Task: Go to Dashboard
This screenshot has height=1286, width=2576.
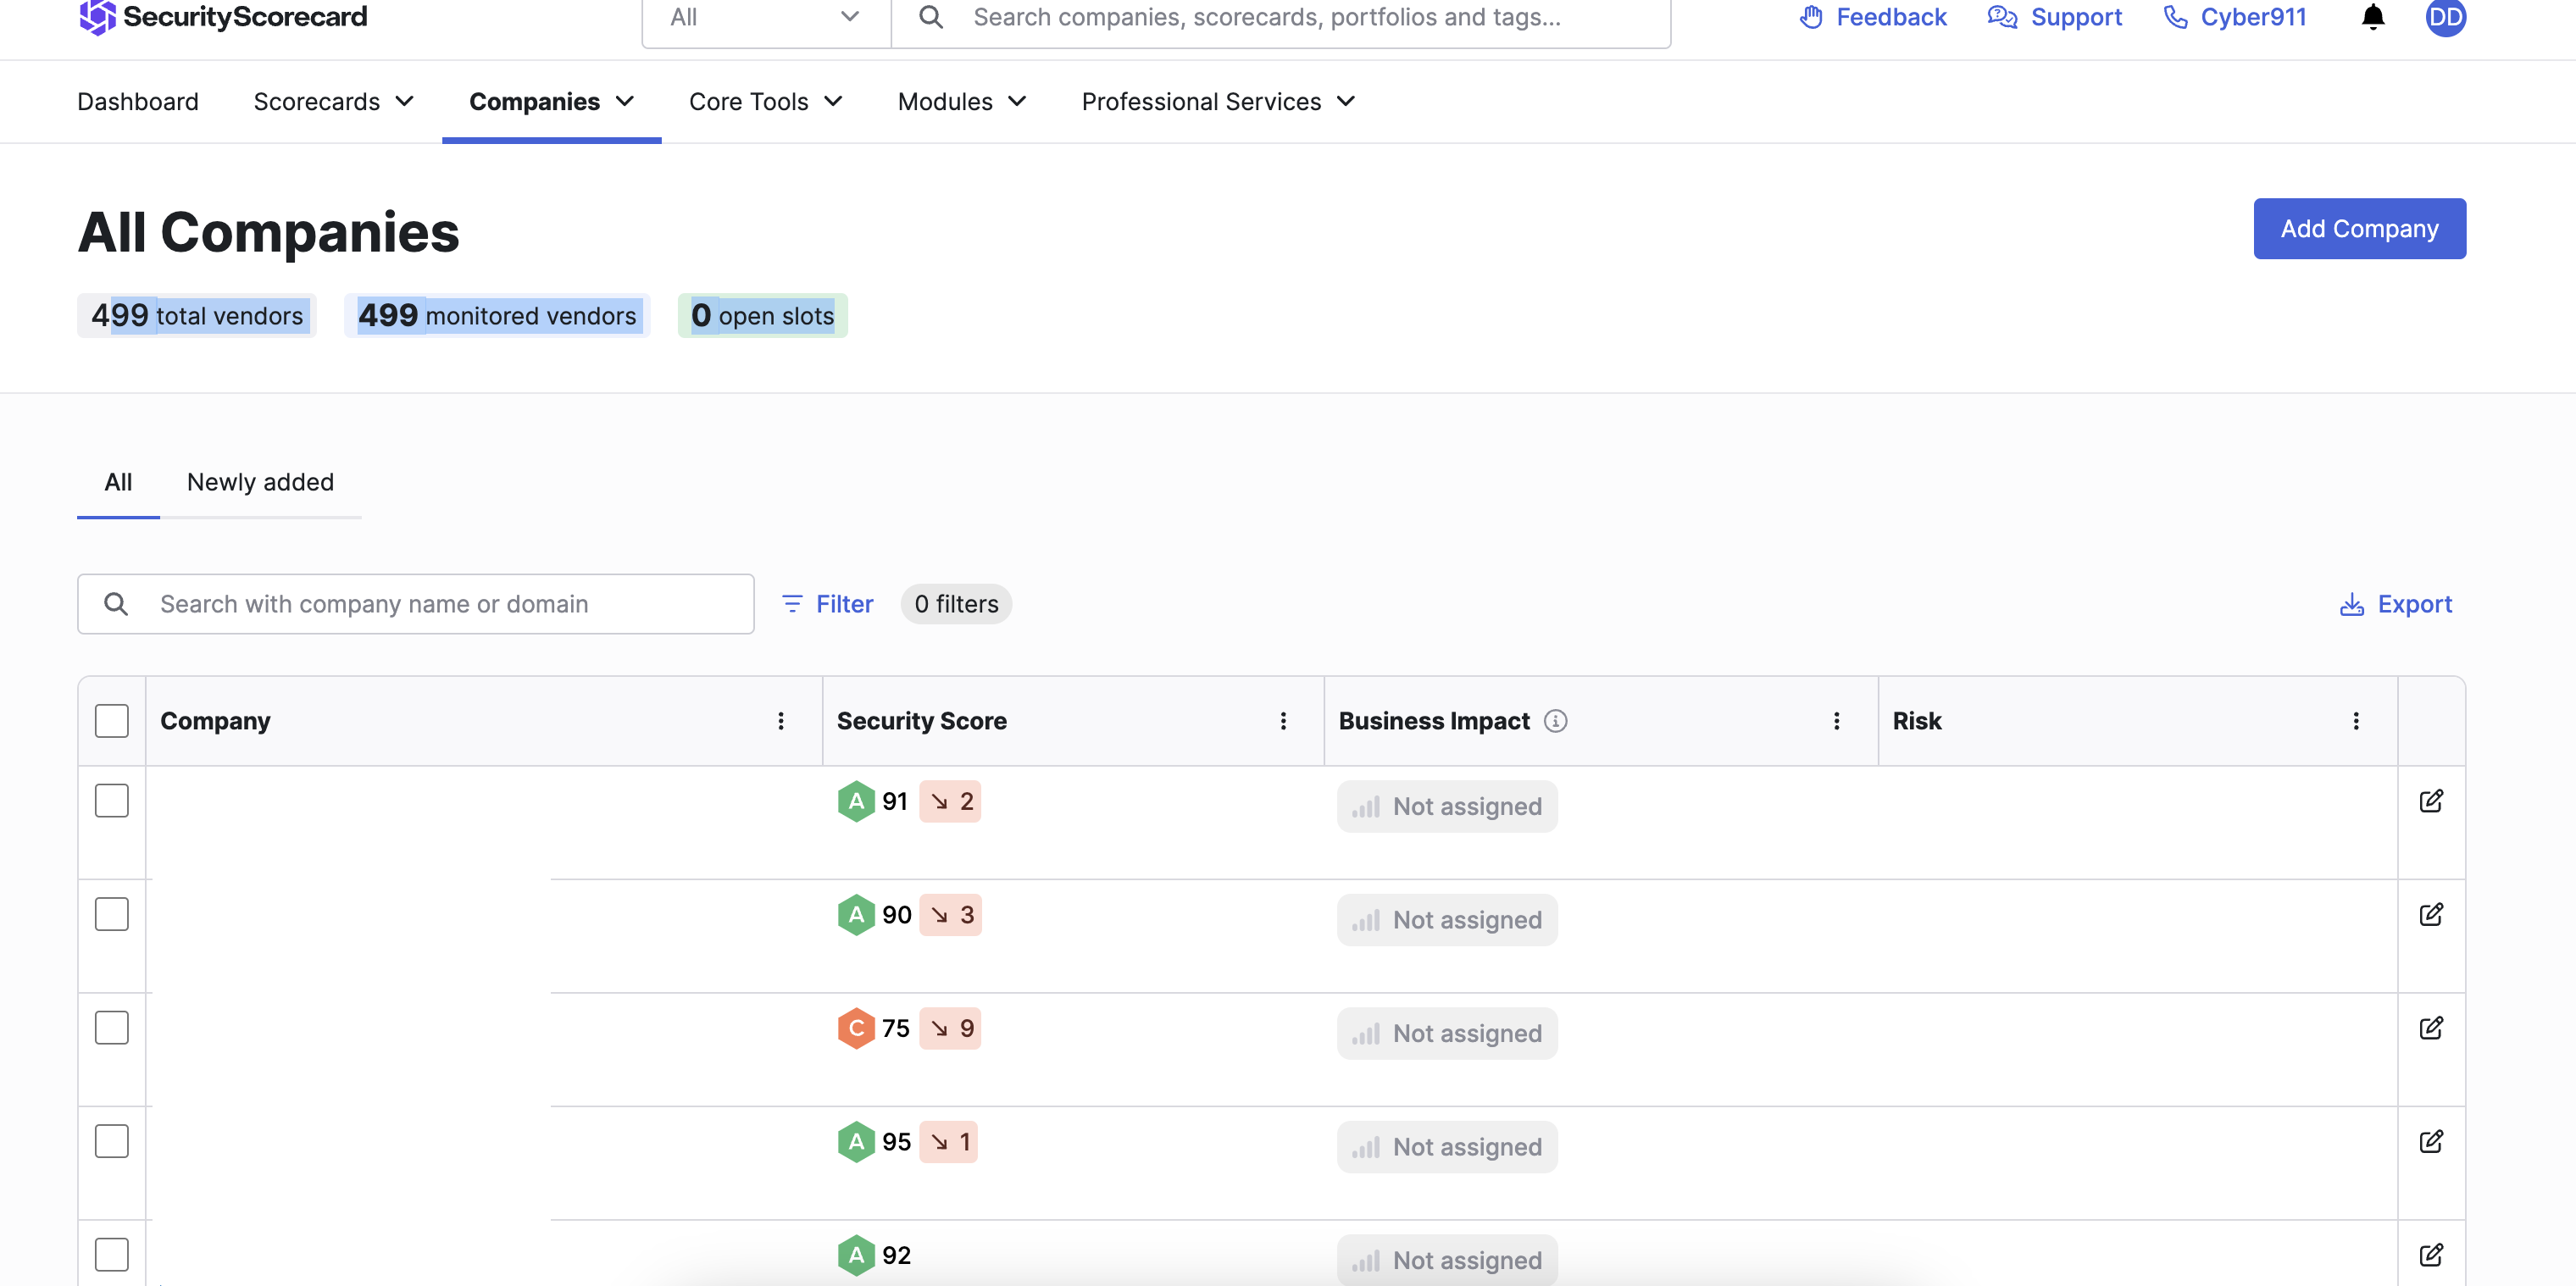Action: point(138,102)
